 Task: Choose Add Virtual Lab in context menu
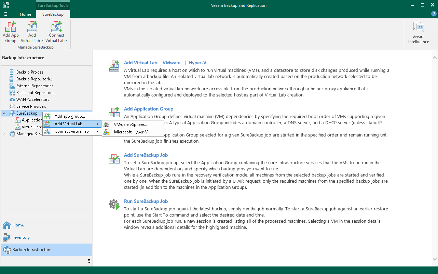pos(72,124)
